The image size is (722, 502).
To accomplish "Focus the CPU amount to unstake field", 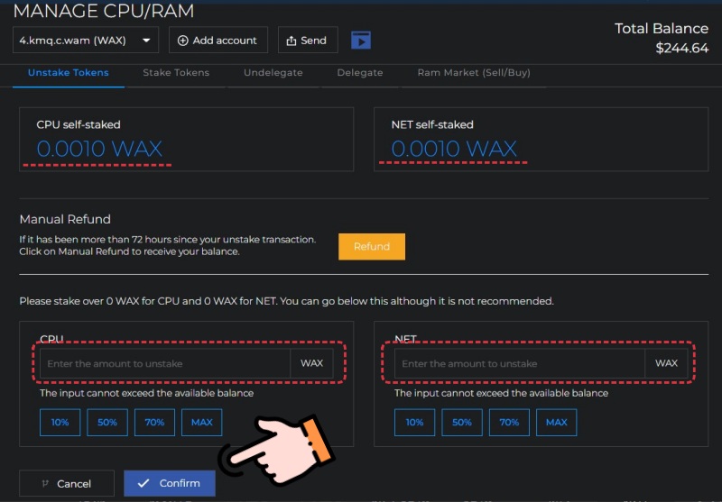I will tap(165, 363).
